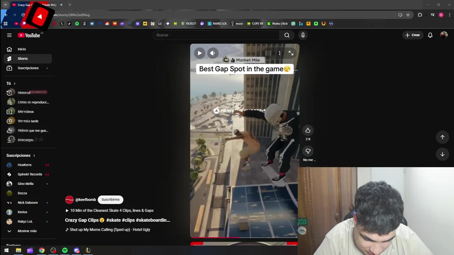Click the search magnifier button

click(x=287, y=35)
